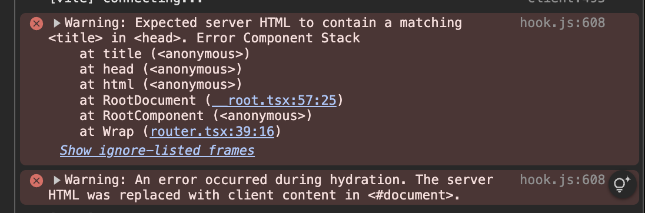
Task: Click the 'at head (<anonymous>)' stack line
Action: click(161, 69)
